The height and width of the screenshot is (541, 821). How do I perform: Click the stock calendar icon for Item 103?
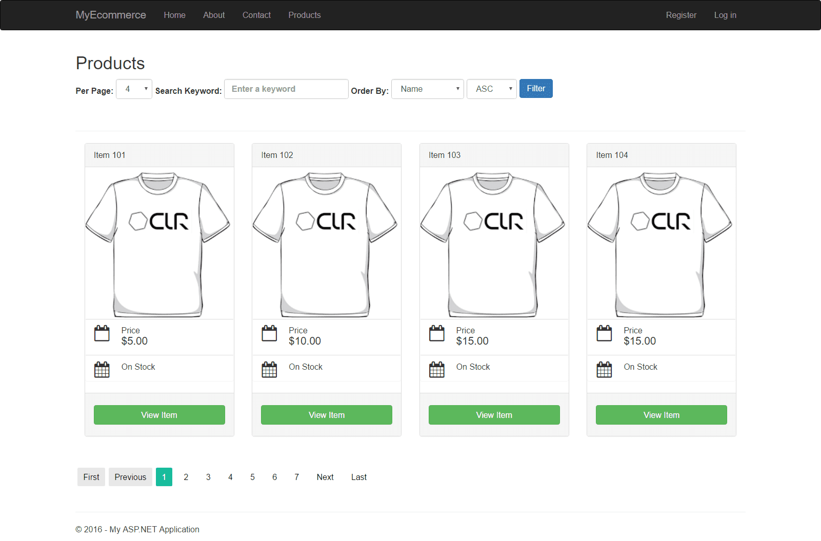click(437, 370)
